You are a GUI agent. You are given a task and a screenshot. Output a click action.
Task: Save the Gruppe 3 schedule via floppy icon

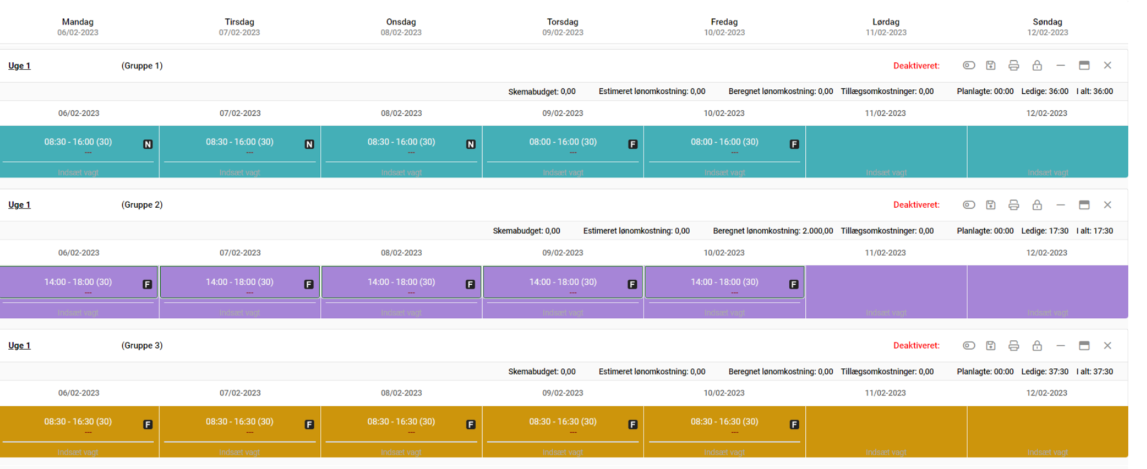pos(990,346)
